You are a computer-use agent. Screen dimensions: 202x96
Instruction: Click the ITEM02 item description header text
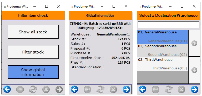point(100,26)
